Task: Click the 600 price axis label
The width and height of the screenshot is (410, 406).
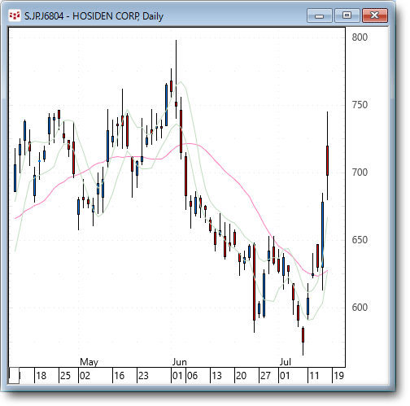Action: [360, 308]
